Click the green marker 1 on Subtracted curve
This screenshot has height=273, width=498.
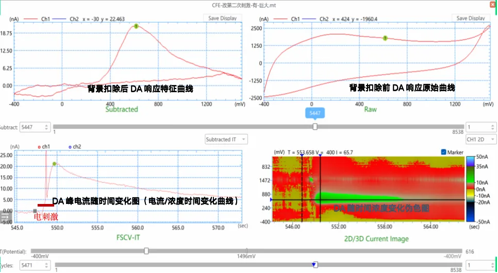[136, 26]
